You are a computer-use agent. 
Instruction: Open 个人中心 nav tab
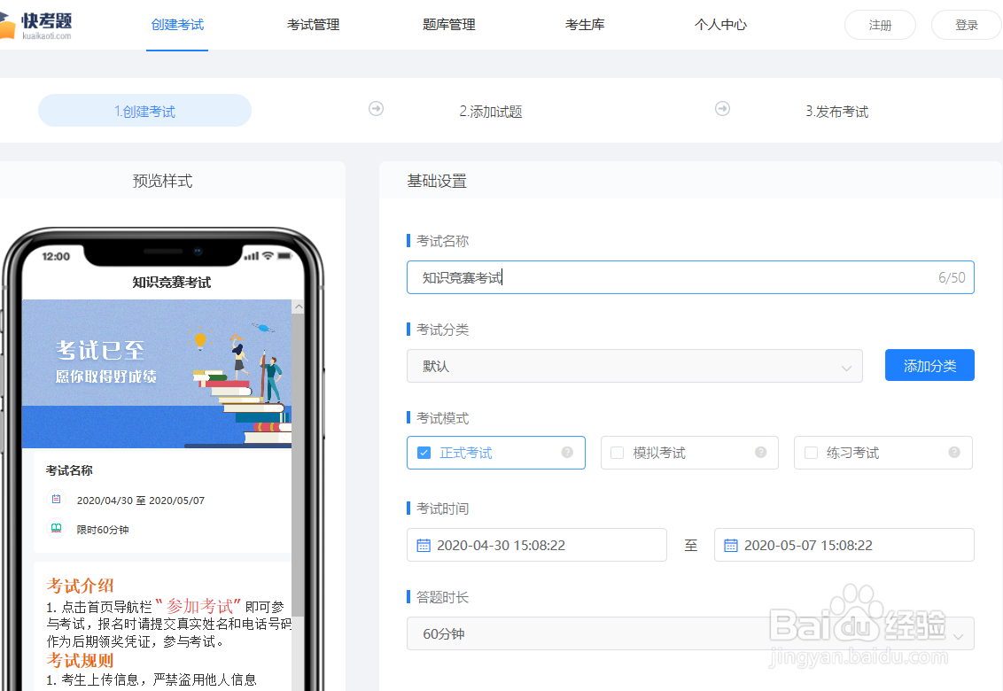pyautogui.click(x=720, y=25)
